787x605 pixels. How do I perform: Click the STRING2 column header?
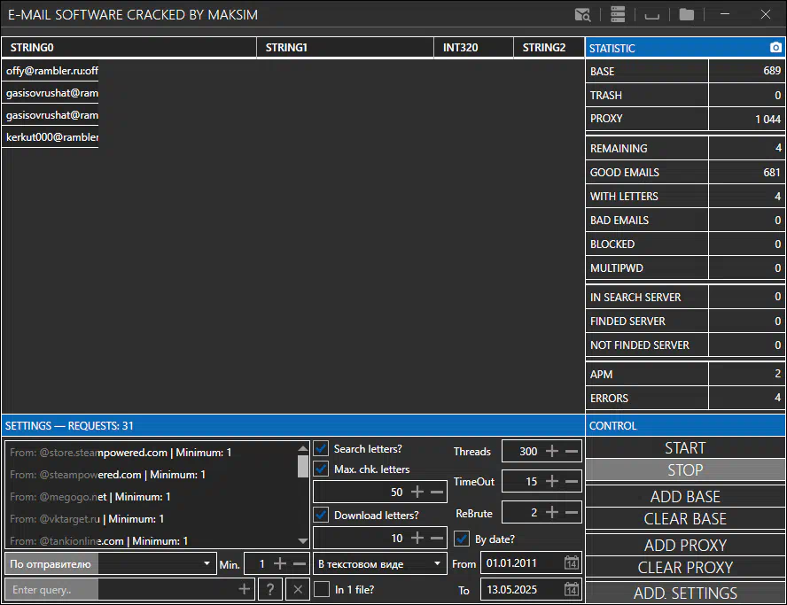[x=549, y=48]
